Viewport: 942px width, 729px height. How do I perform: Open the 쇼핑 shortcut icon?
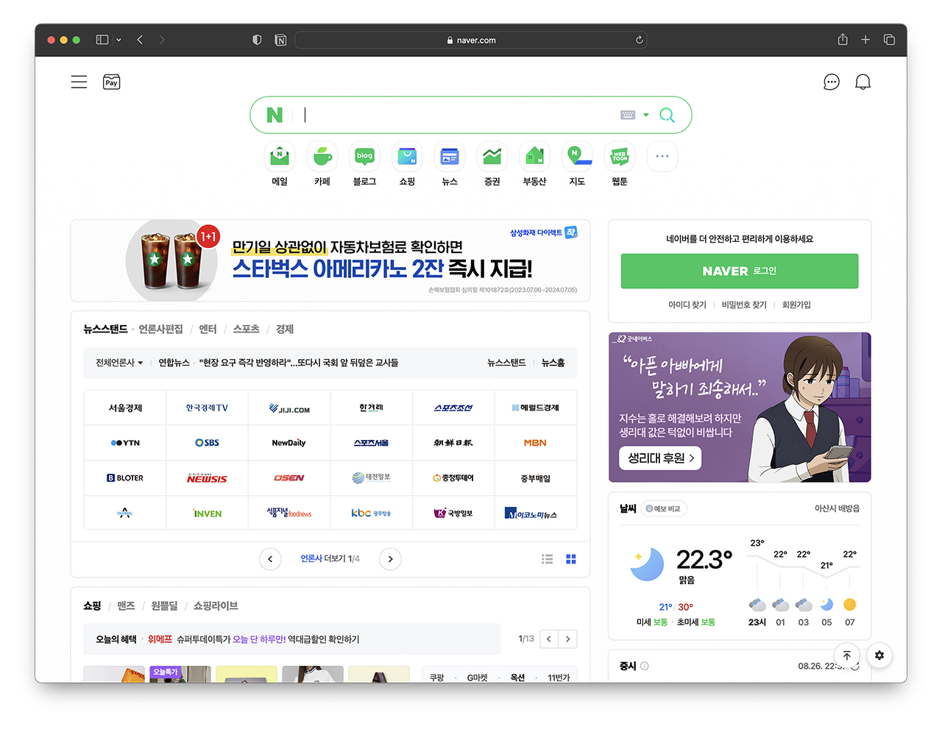pos(407,157)
